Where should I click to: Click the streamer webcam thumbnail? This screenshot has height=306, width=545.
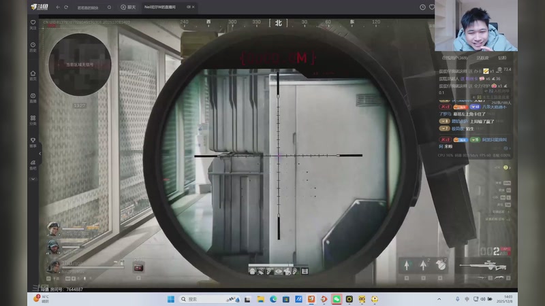click(476, 26)
